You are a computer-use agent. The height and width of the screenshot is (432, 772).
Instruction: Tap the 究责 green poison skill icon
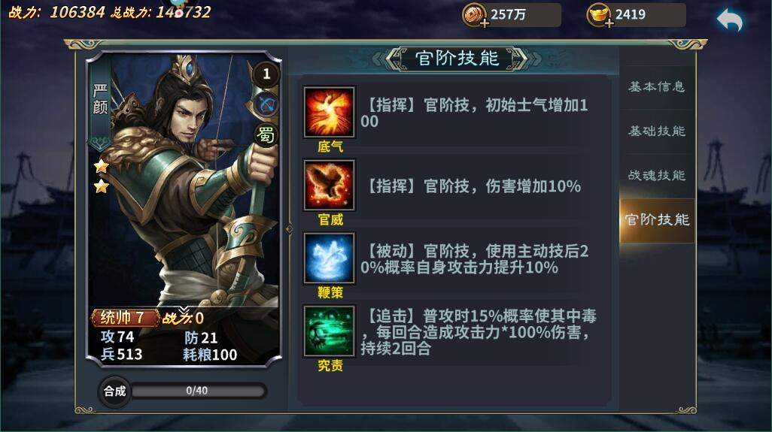(x=329, y=331)
